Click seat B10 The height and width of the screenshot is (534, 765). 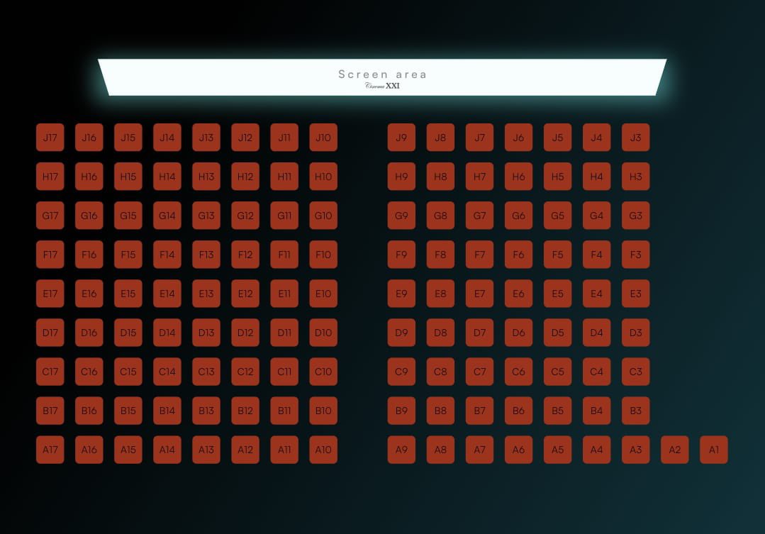pos(323,411)
